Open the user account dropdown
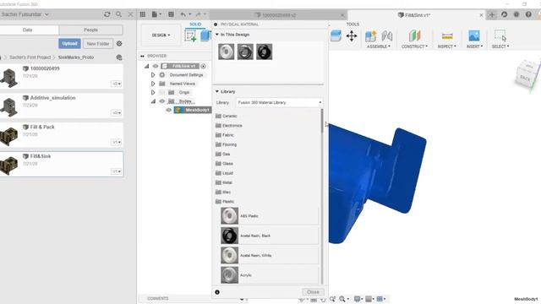This screenshot has height=304, width=541. pos(25,14)
